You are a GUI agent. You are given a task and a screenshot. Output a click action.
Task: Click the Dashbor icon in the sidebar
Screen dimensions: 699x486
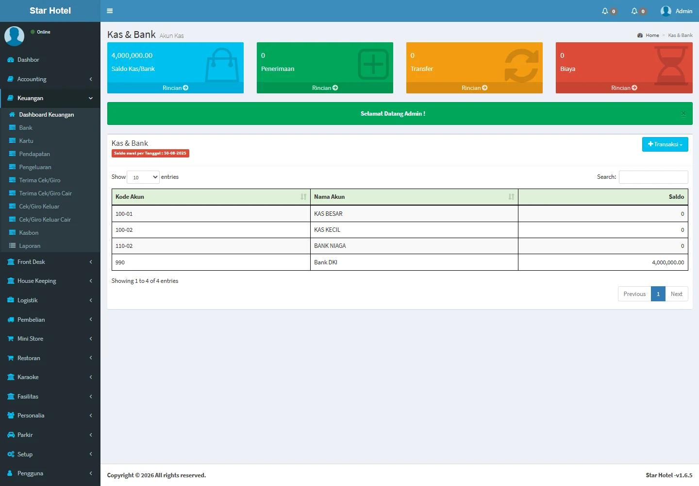[11, 60]
